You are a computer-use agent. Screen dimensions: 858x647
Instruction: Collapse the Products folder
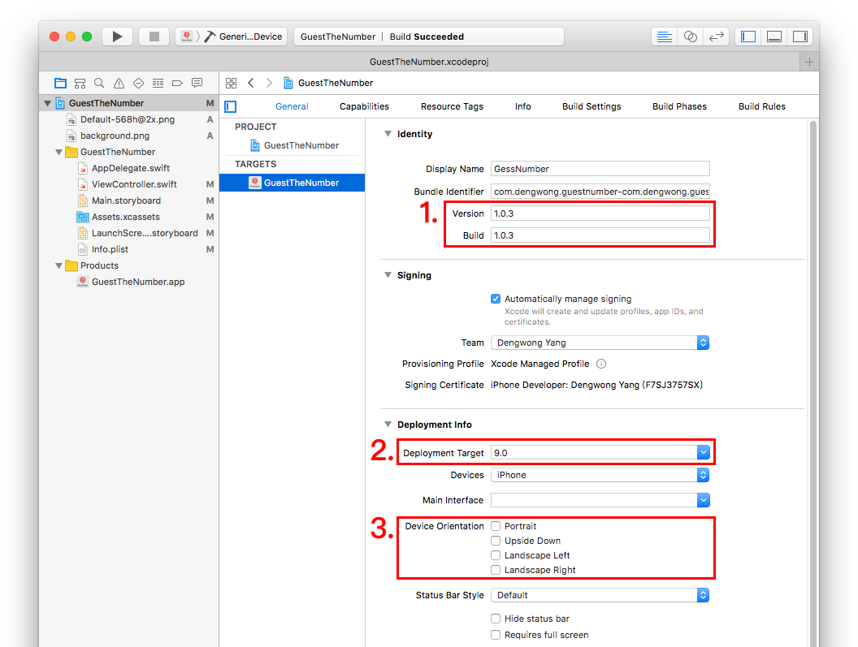pyautogui.click(x=58, y=265)
